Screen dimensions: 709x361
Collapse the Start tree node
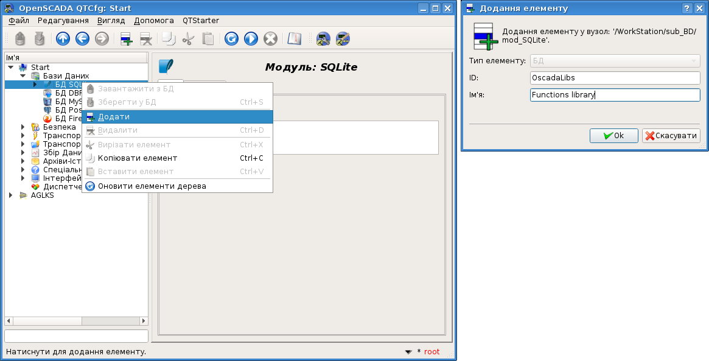(x=11, y=68)
